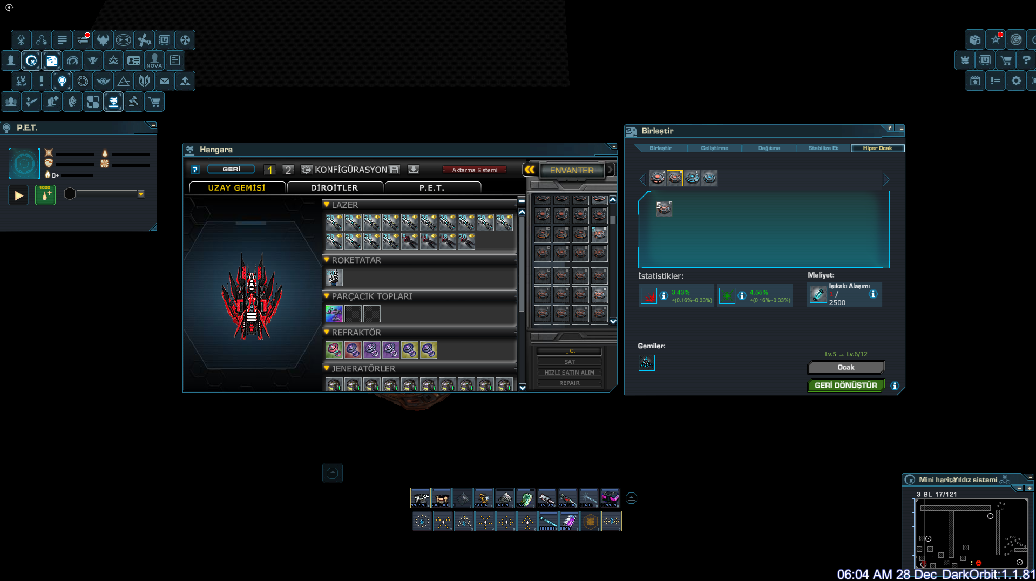Click the Hangar equipment list scrollbar

pyautogui.click(x=522, y=265)
